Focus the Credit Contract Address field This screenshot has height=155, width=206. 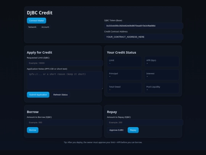(x=144, y=37)
